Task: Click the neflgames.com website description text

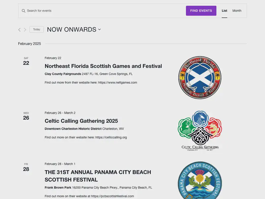Action: [91, 83]
